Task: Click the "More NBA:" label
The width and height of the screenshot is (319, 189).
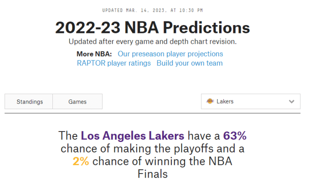Action: pyautogui.click(x=94, y=54)
